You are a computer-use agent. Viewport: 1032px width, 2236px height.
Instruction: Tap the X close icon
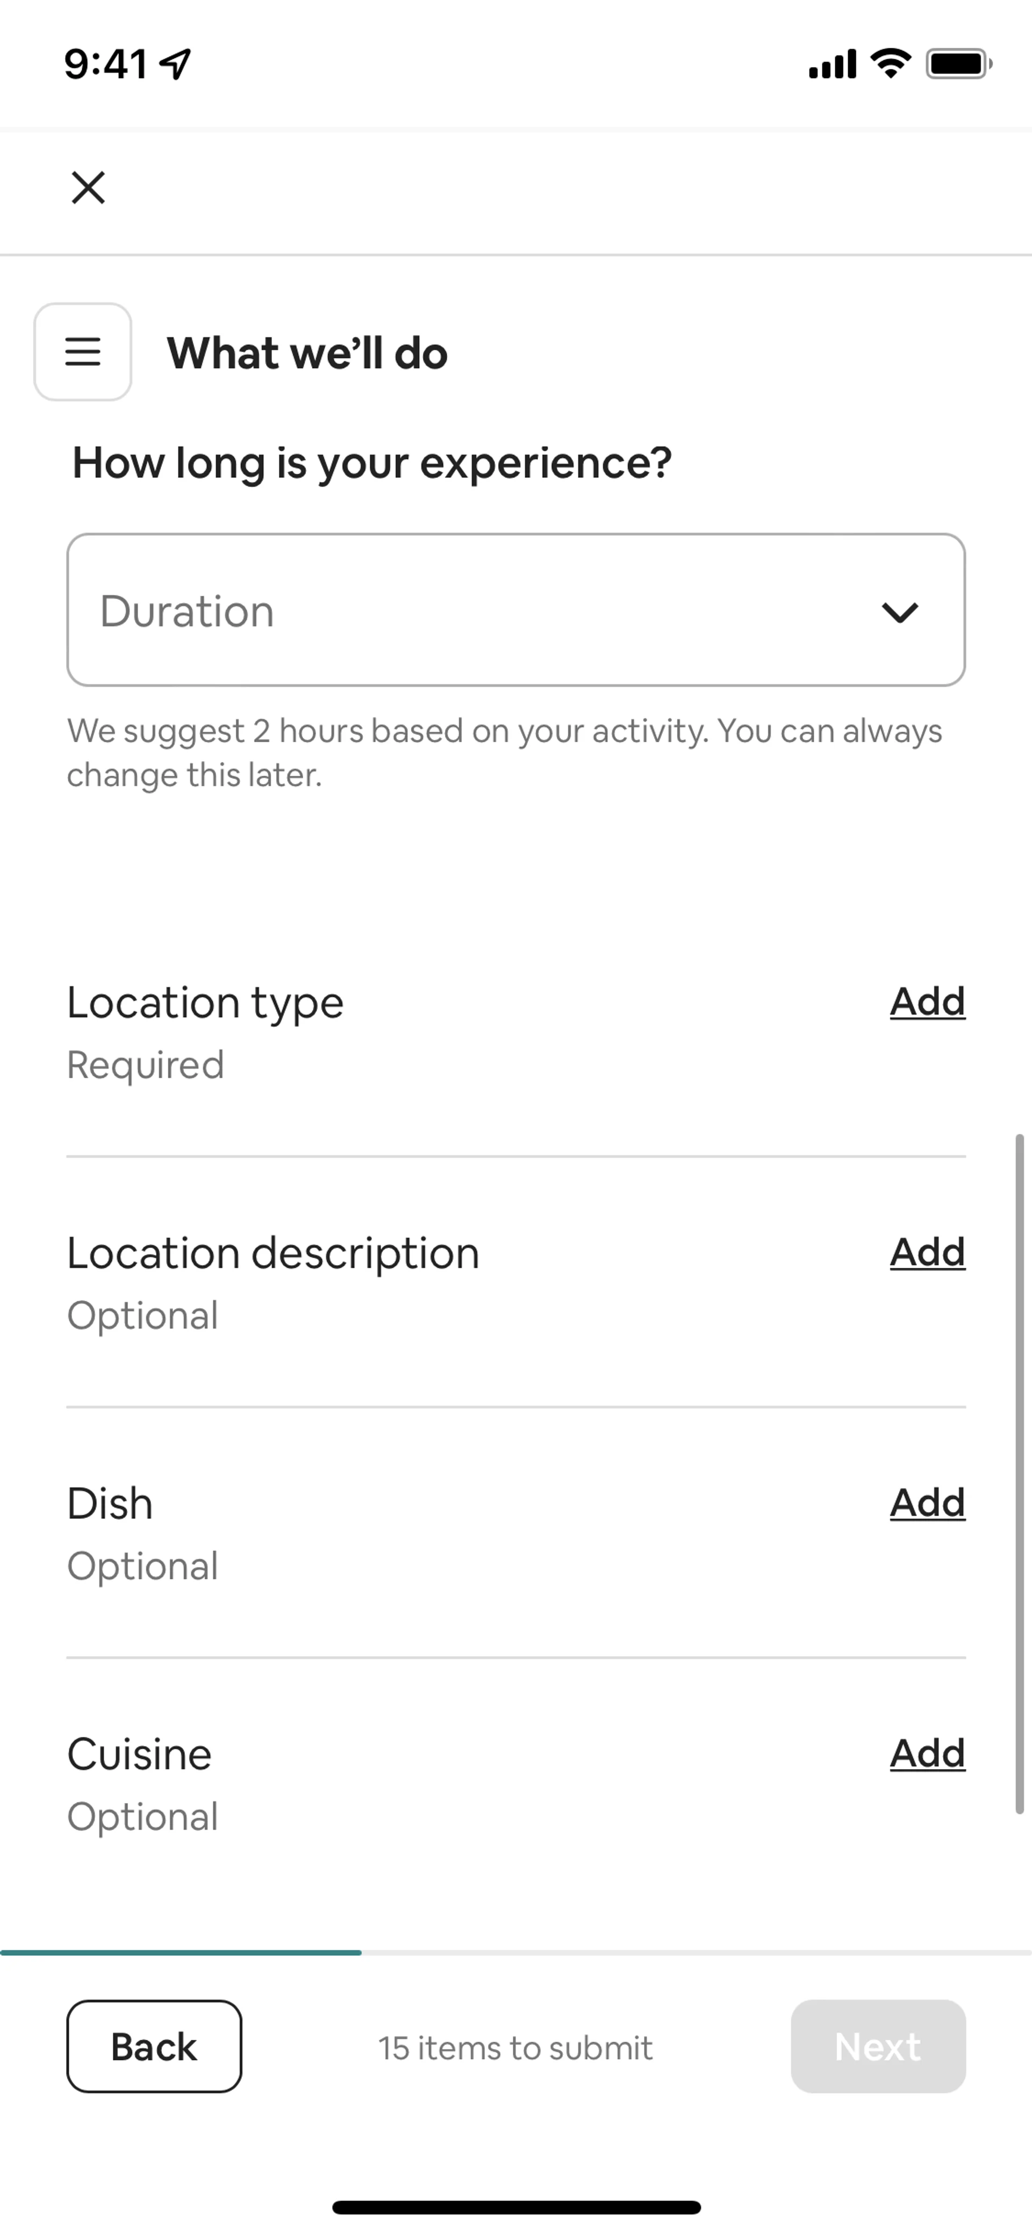point(88,188)
